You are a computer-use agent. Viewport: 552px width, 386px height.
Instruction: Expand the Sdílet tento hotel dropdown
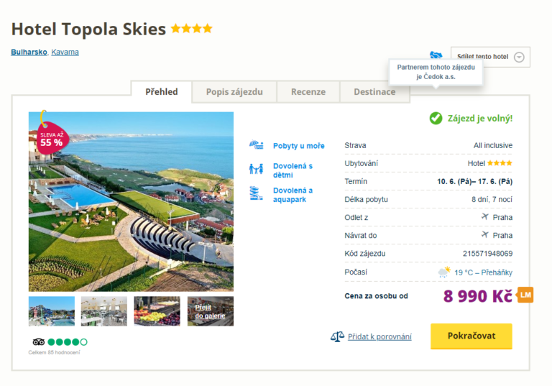click(519, 57)
